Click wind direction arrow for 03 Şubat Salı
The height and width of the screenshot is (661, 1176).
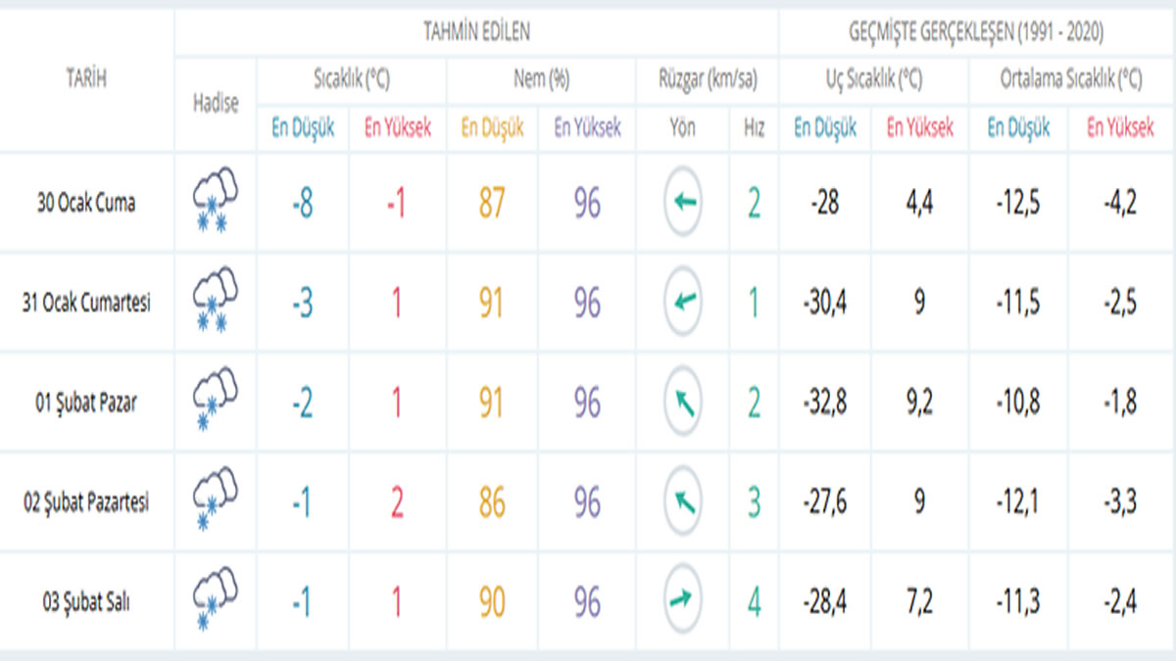click(683, 601)
